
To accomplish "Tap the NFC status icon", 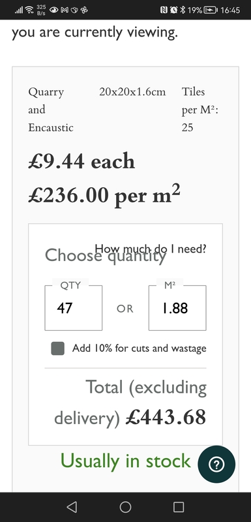I will [x=164, y=10].
